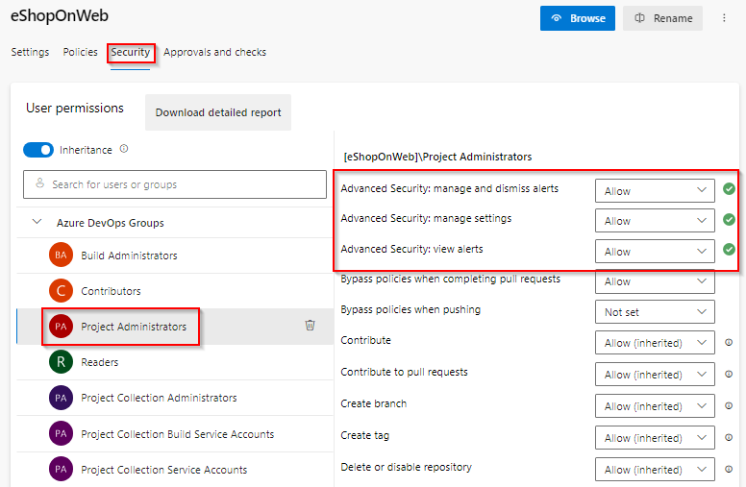This screenshot has height=487, width=746.
Task: Click the Project Administrators PA avatar
Action: click(61, 327)
